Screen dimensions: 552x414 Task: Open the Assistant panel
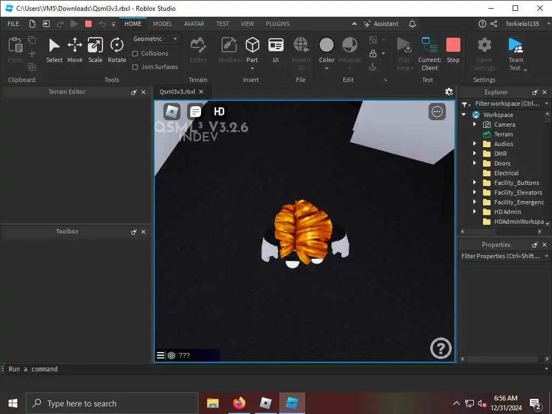[381, 24]
